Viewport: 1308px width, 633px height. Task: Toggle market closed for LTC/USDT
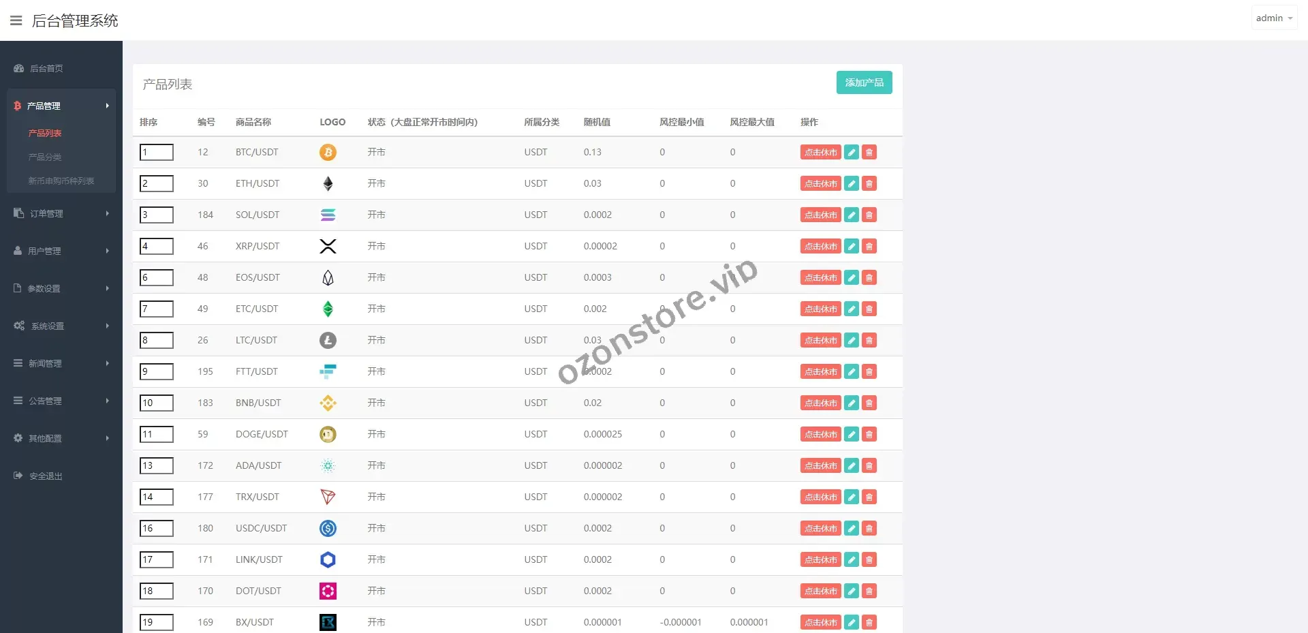pyautogui.click(x=820, y=341)
